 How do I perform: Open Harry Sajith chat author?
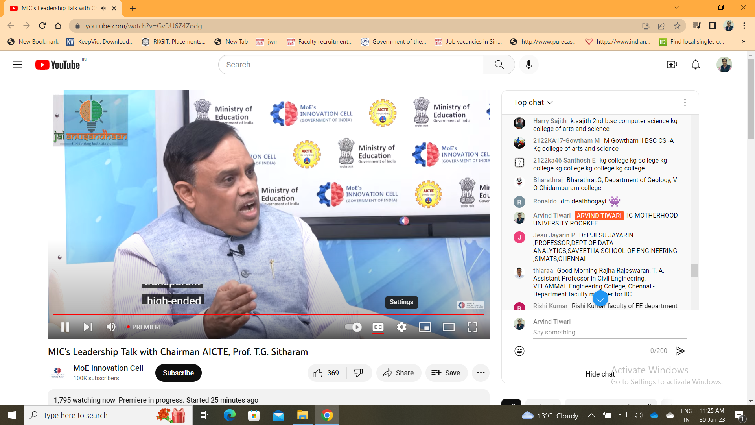click(550, 121)
